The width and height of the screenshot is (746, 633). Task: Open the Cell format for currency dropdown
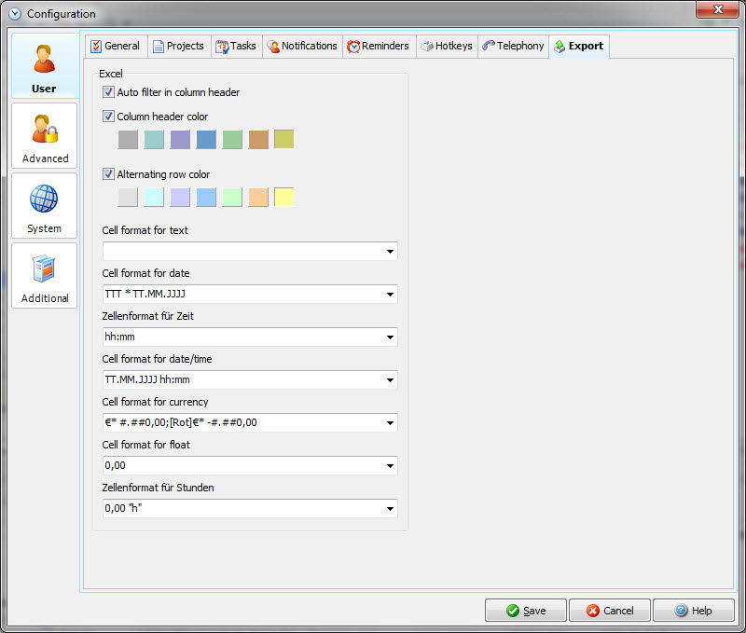pyautogui.click(x=388, y=423)
